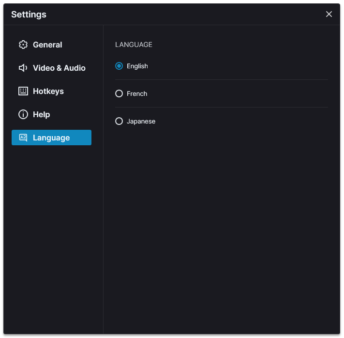The height and width of the screenshot is (338, 344).
Task: Open the Help section label
Action: pos(42,115)
